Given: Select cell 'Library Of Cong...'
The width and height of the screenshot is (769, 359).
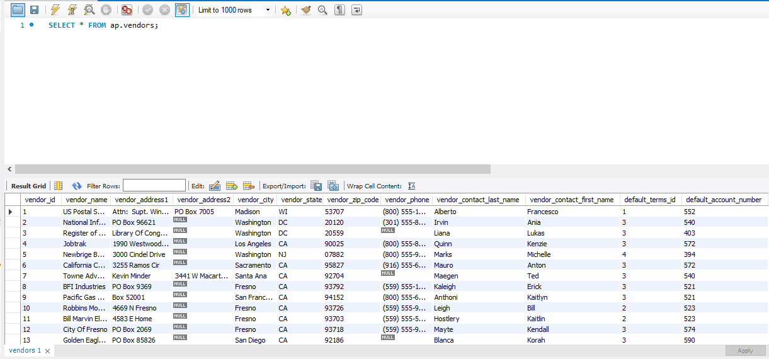Looking at the screenshot, I should pyautogui.click(x=141, y=233).
